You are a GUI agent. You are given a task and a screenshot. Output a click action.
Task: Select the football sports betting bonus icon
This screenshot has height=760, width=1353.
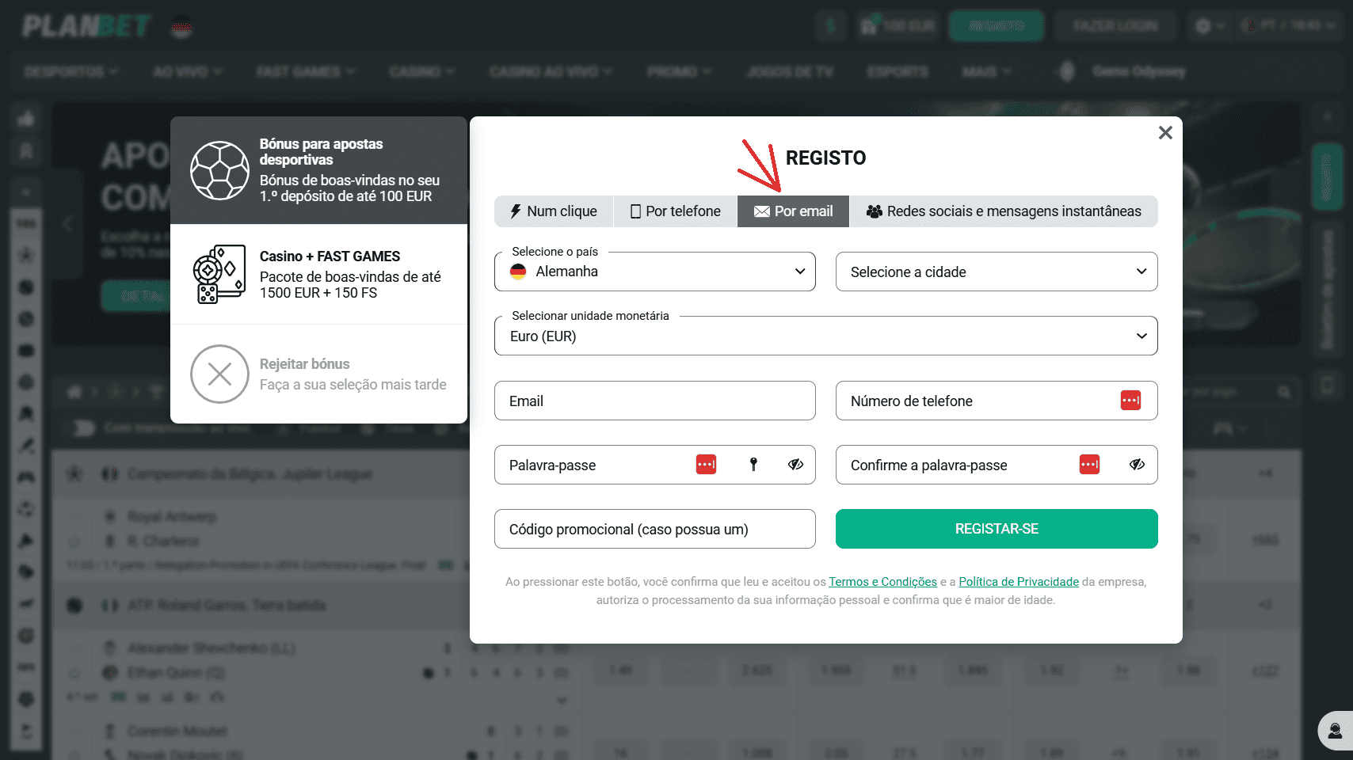[x=219, y=170]
